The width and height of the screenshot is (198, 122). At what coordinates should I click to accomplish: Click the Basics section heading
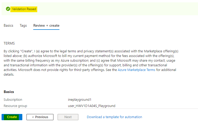[9, 92]
